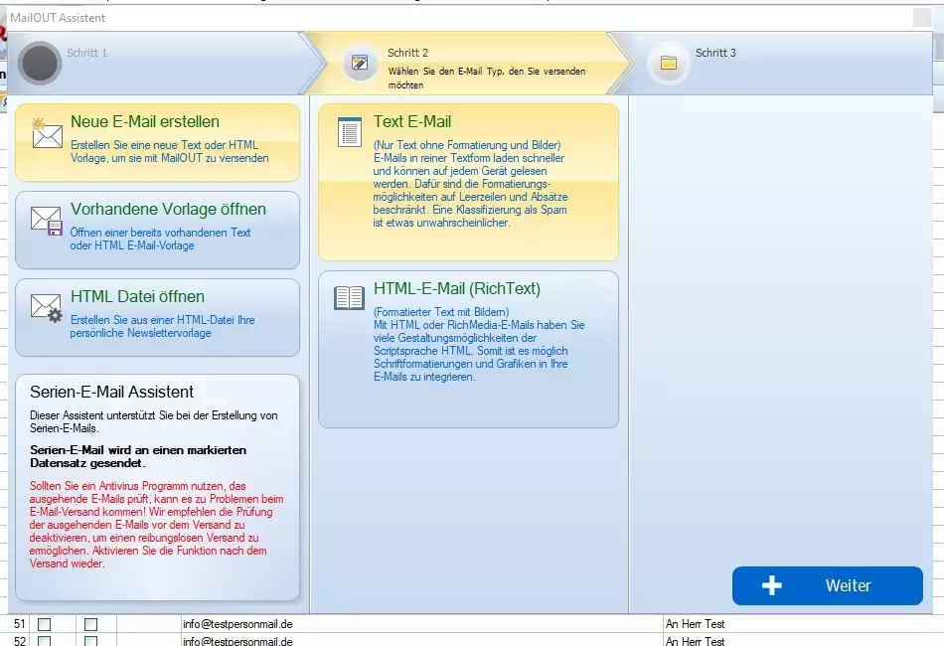This screenshot has height=646, width=944.
Task: Click the new mail envelope icon with sunburst
Action: [47, 133]
